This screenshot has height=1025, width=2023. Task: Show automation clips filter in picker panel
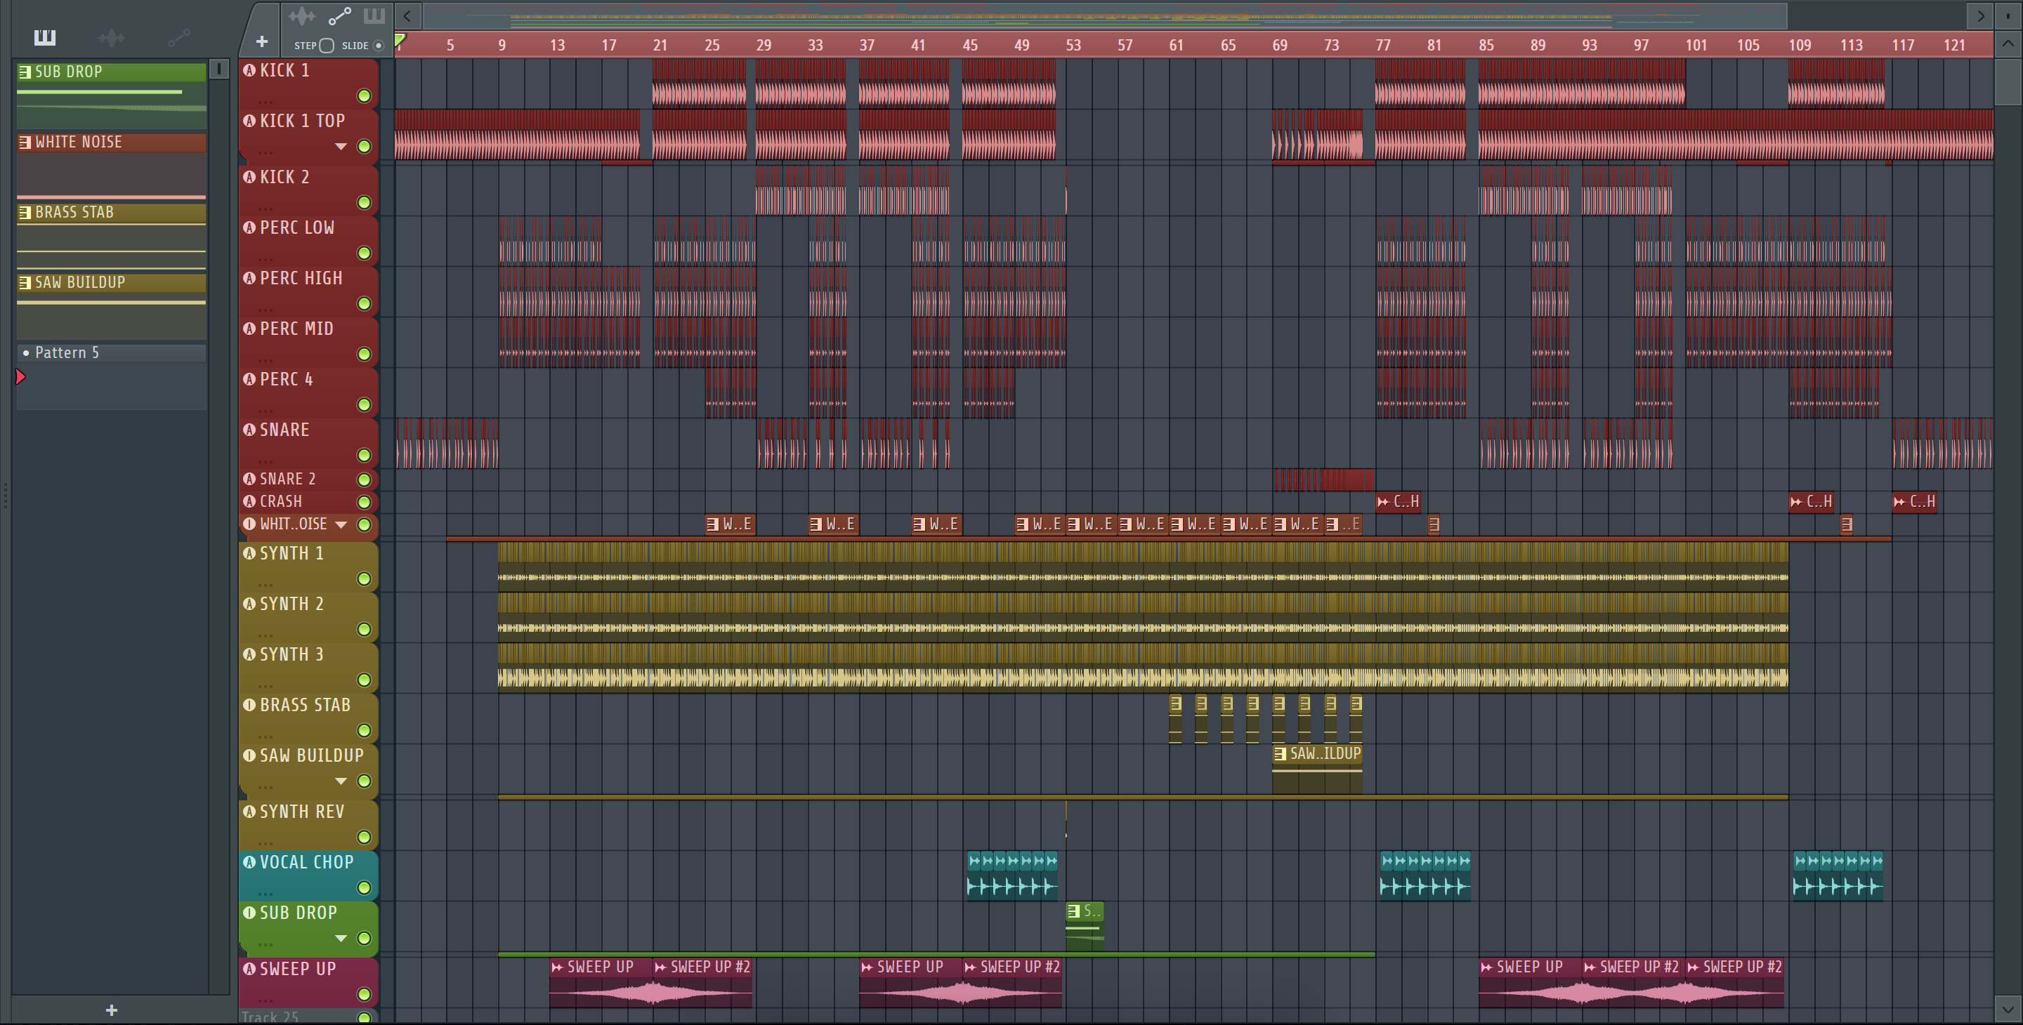coord(179,37)
